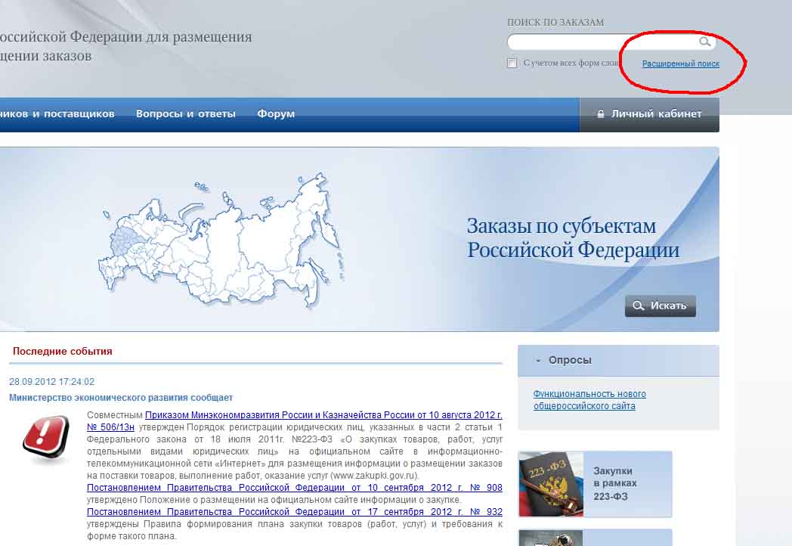The width and height of the screenshot is (792, 546).
Task: Go to the Форум menu item
Action: pyautogui.click(x=276, y=114)
